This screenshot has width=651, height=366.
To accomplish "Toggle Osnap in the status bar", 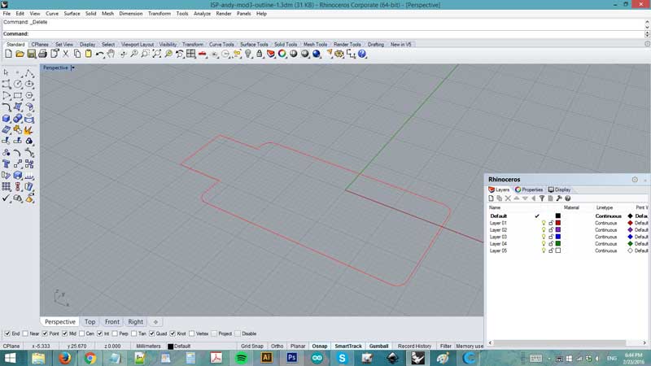I will (x=319, y=346).
